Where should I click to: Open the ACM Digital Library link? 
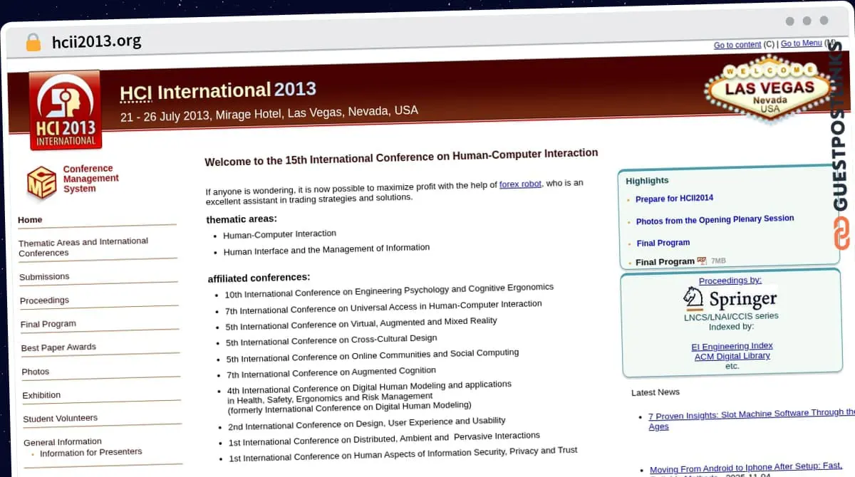click(x=732, y=356)
